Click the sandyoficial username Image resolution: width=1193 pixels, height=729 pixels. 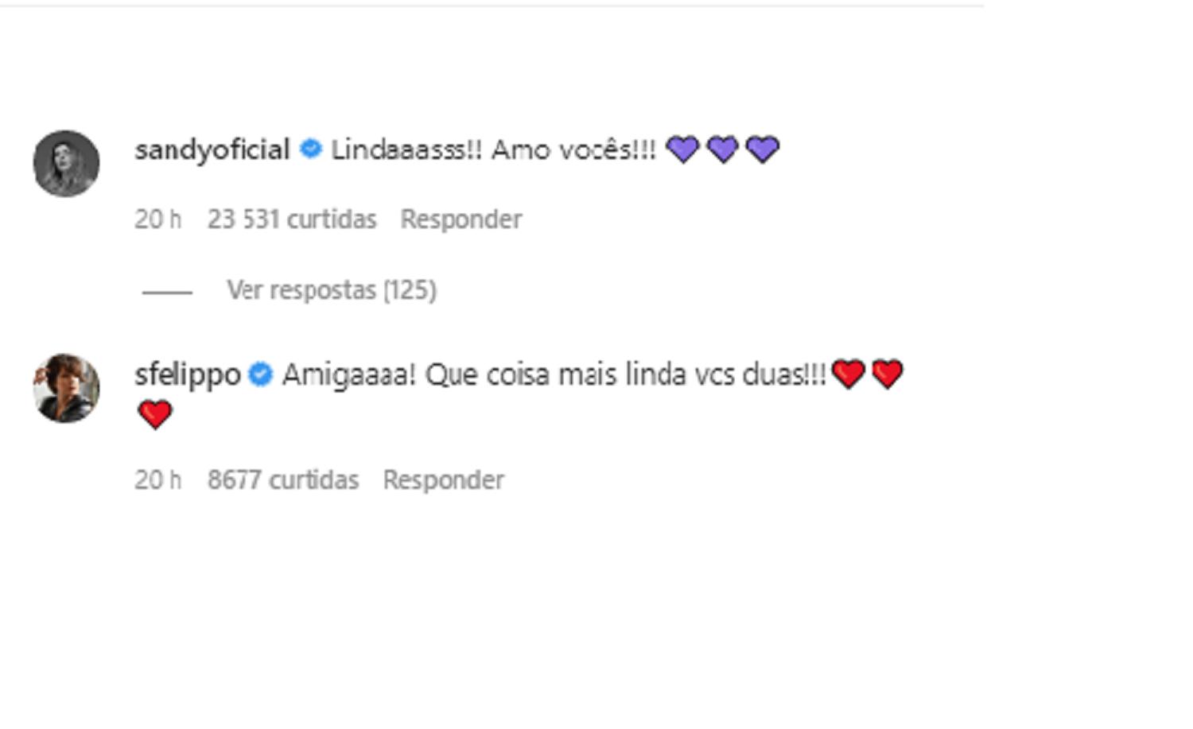tap(212, 149)
